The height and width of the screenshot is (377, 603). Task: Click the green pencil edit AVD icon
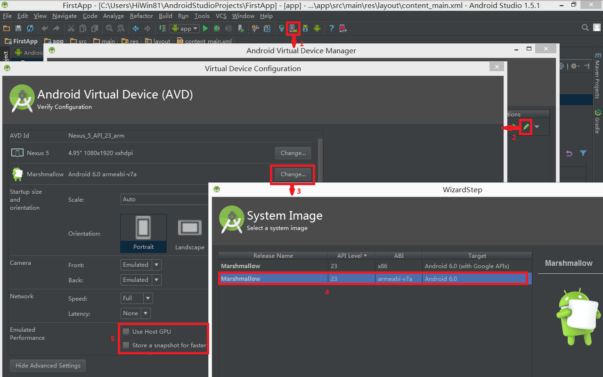526,127
